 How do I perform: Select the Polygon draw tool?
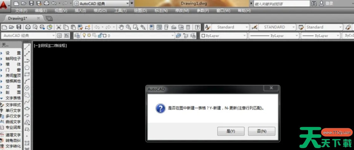coord(27,67)
